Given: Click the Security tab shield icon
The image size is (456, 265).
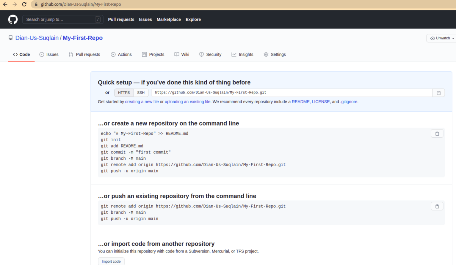Looking at the screenshot, I should coord(201,55).
